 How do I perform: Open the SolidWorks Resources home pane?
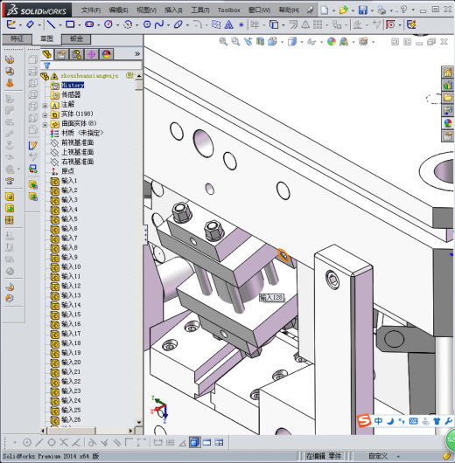(448, 72)
